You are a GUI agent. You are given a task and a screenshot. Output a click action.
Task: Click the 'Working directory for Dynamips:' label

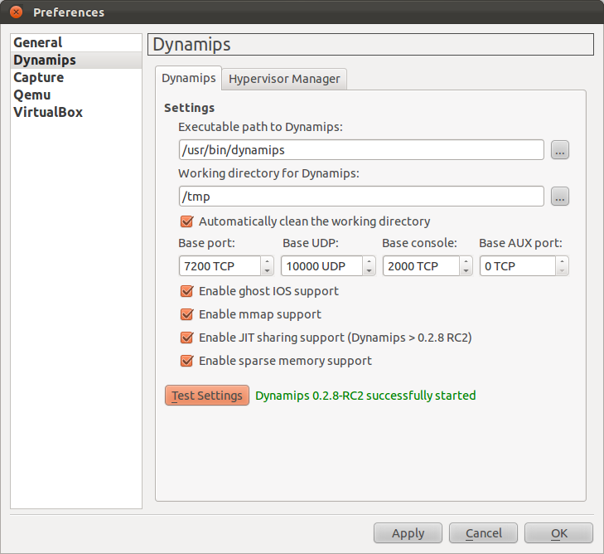coord(268,173)
